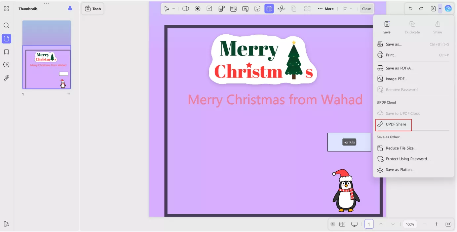
Task: Click More in the form toolbar
Action: coord(326,9)
